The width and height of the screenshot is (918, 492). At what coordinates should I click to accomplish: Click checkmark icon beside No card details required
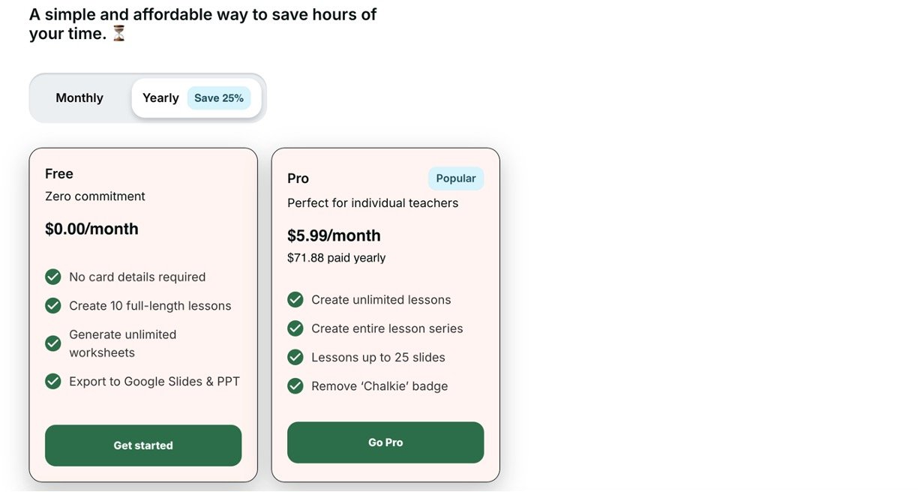[53, 277]
